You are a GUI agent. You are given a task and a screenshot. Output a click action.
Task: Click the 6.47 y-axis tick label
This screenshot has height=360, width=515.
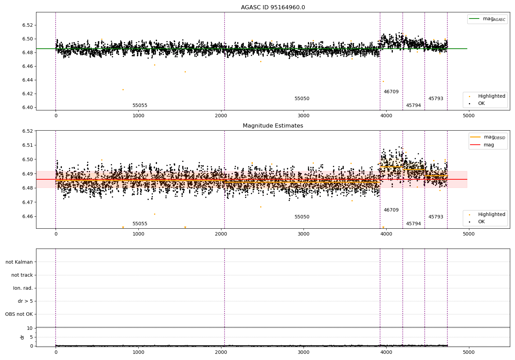tap(28, 202)
